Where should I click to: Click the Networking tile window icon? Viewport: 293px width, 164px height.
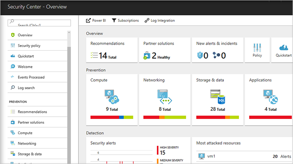pos(165,97)
